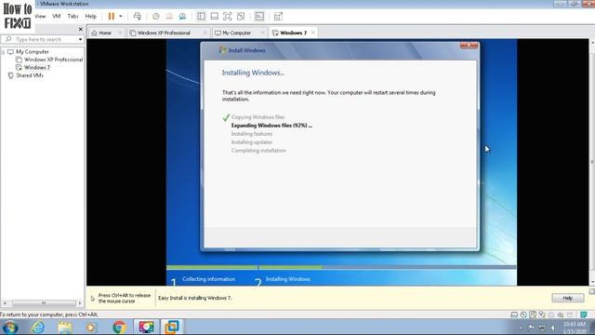Pause the virtual machine with the orange button
Screen dimensions: 595x335
[x=112, y=17]
